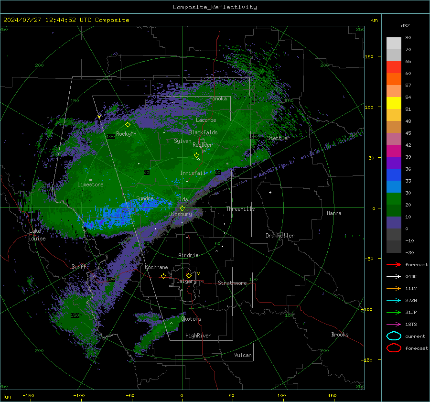Click the 80 dBZ color swatch
Screen dimensions: 430x402
pyautogui.click(x=394, y=43)
